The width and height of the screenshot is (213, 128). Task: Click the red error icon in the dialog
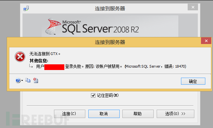coord(20,57)
